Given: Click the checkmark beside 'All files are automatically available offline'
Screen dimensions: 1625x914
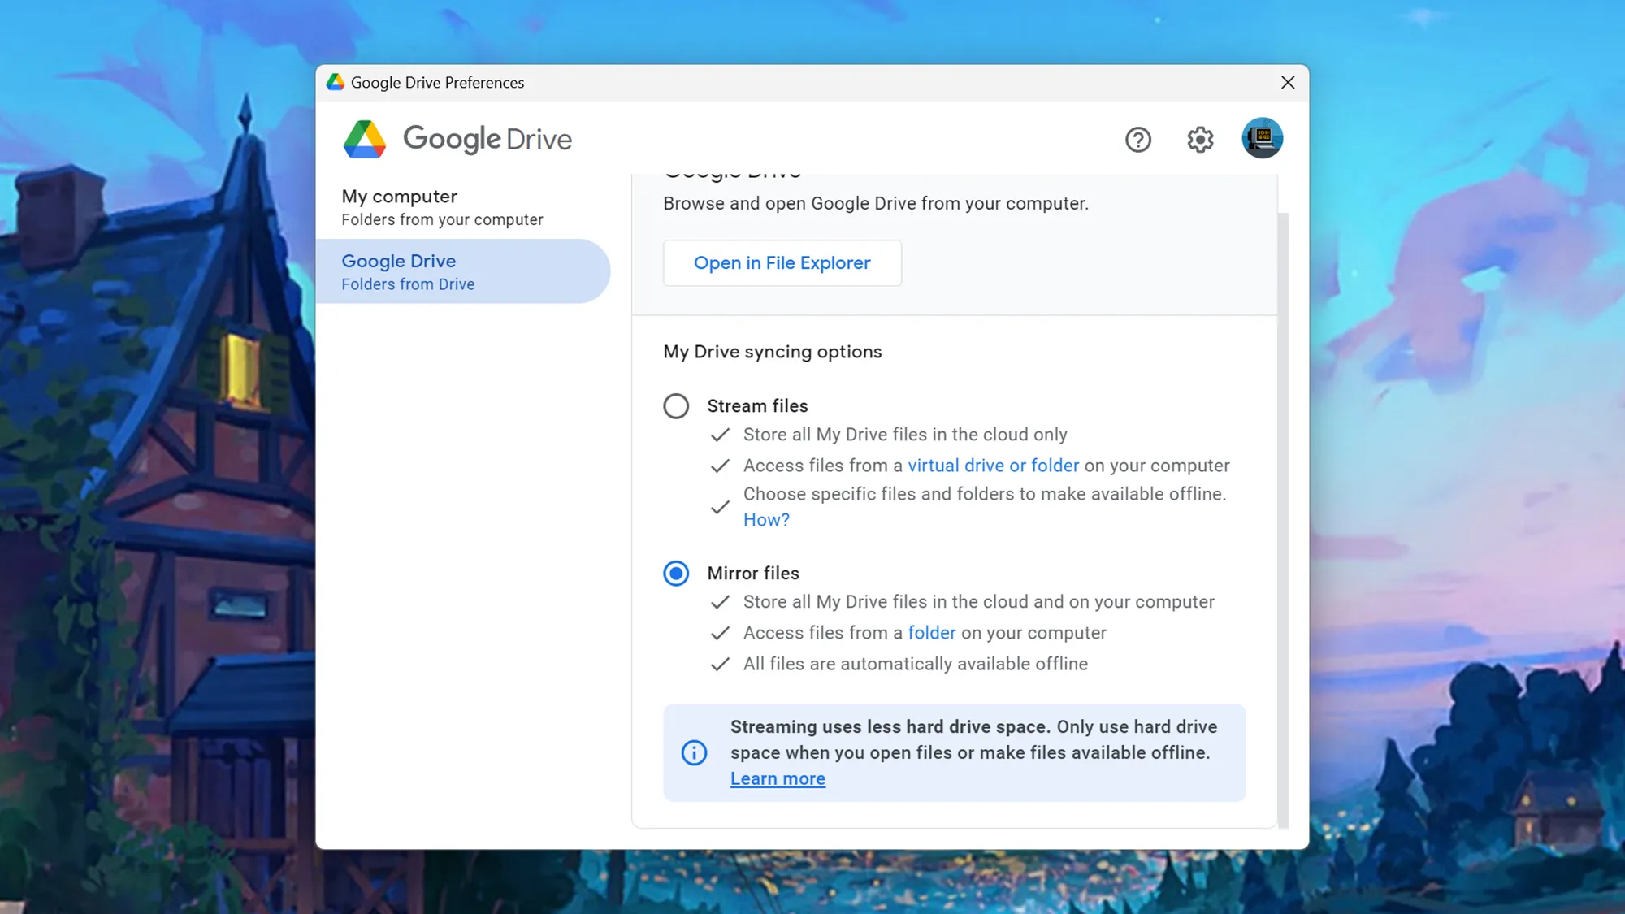Looking at the screenshot, I should pyautogui.click(x=720, y=664).
